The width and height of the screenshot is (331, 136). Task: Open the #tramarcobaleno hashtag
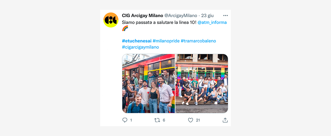(x=198, y=41)
